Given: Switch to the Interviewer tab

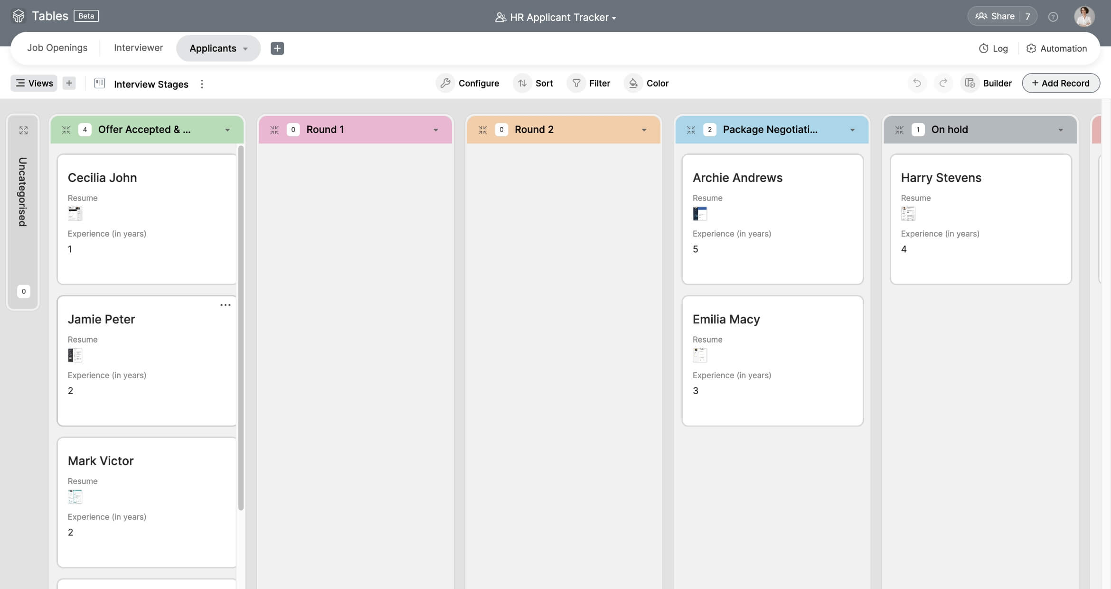Looking at the screenshot, I should pos(138,48).
